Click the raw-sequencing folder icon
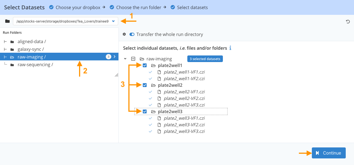Viewport: 354px width, 165px height. 12,65
